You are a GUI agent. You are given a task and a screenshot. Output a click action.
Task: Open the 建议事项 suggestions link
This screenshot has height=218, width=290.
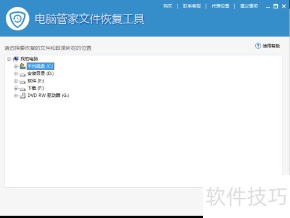coord(249,6)
